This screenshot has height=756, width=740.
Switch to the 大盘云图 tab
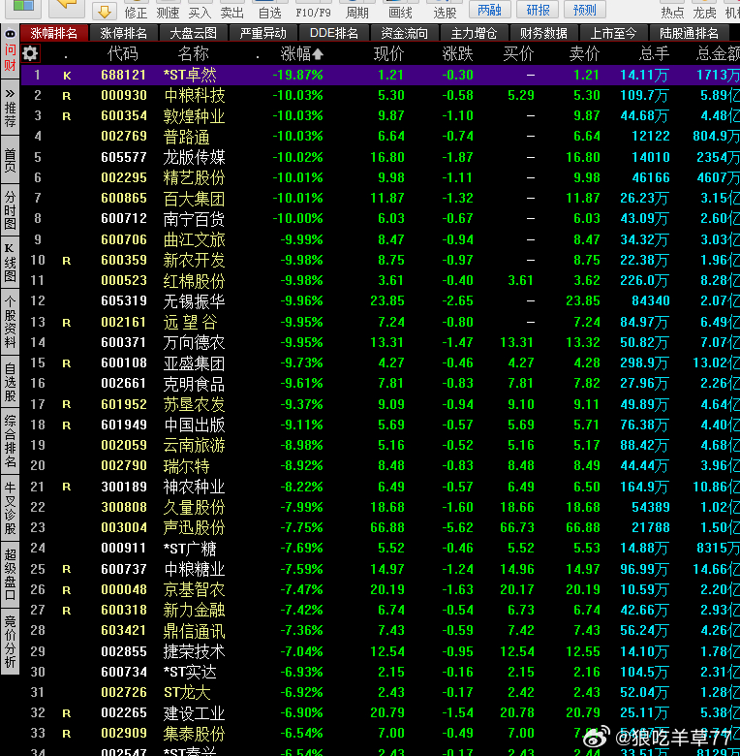click(193, 33)
